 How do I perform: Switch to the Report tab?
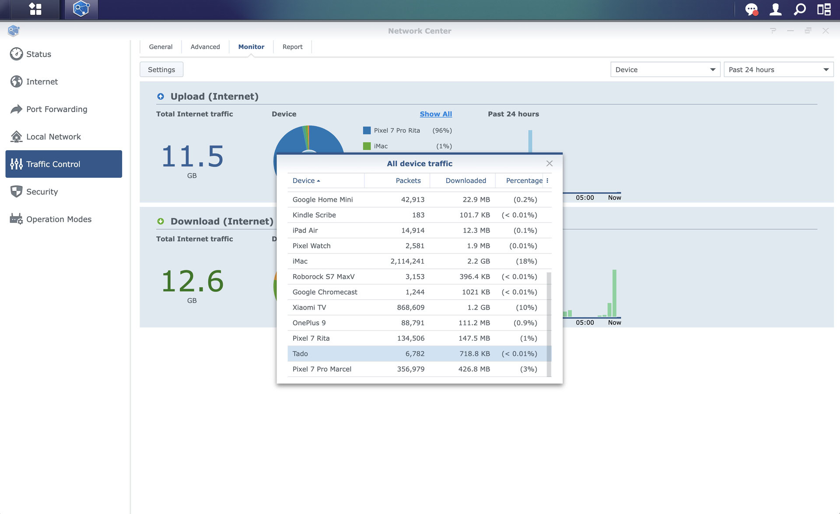click(x=292, y=47)
